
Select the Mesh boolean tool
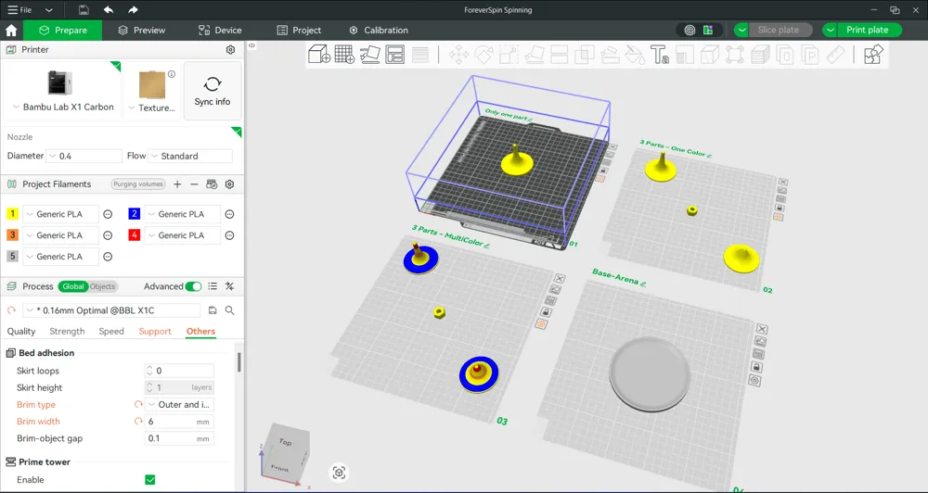(x=584, y=55)
